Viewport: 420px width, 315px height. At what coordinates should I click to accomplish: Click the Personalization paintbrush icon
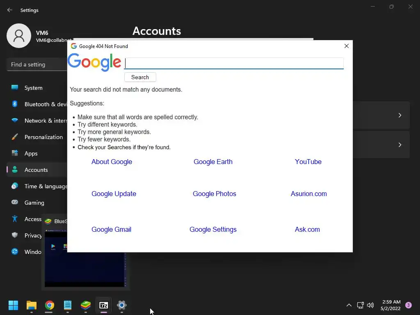click(x=15, y=137)
